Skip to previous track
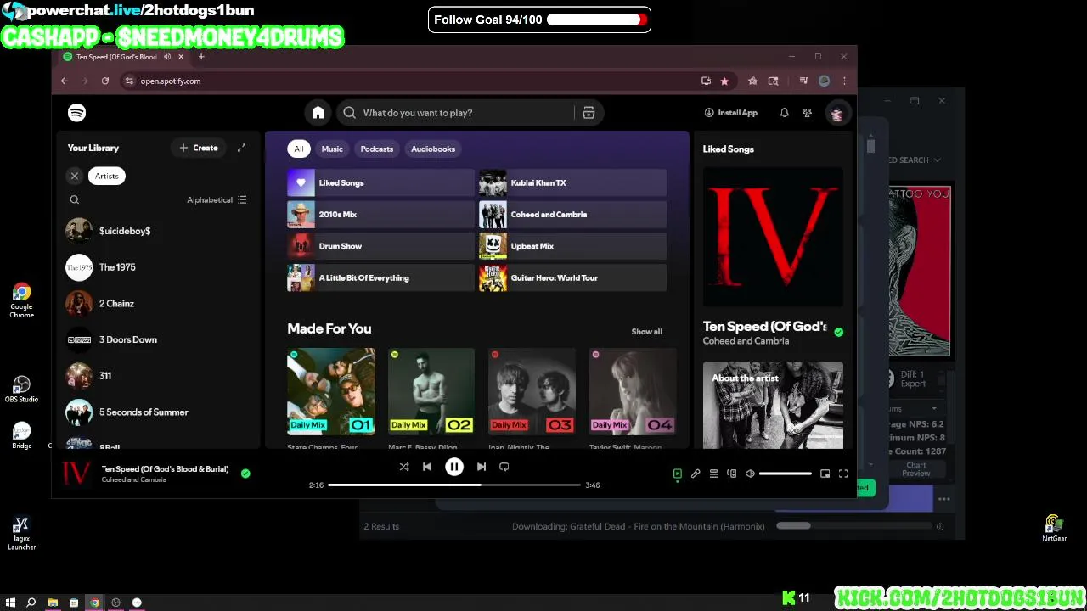The image size is (1087, 611). click(427, 467)
